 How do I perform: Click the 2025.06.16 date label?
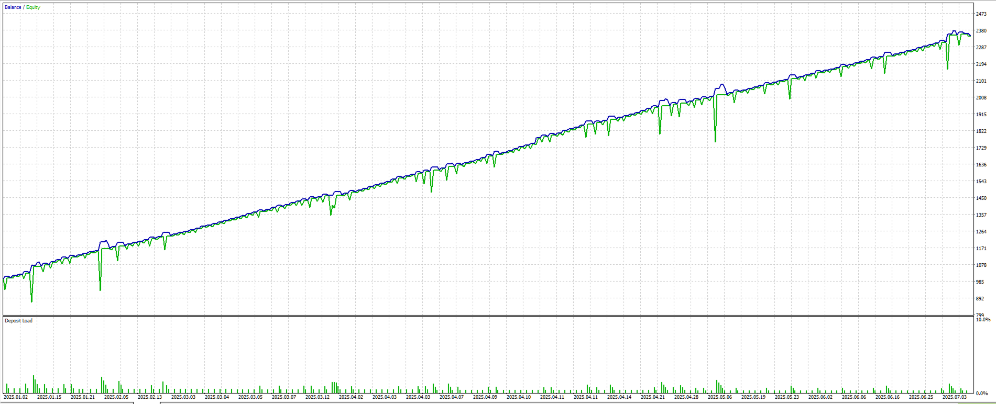click(888, 397)
